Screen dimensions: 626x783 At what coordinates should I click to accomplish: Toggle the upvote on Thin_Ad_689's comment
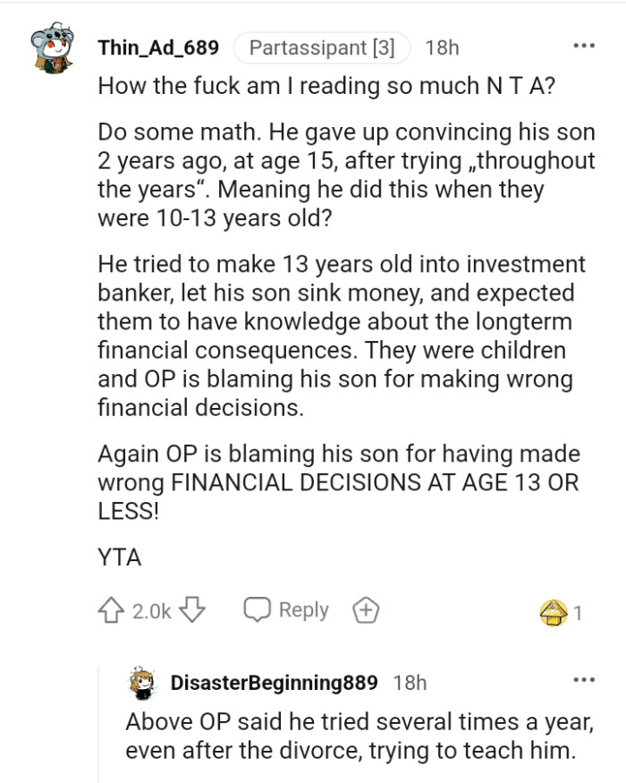click(112, 609)
